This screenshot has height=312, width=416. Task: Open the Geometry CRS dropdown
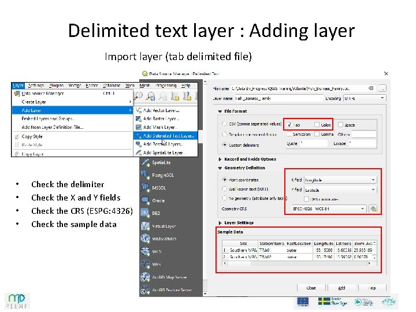329,209
